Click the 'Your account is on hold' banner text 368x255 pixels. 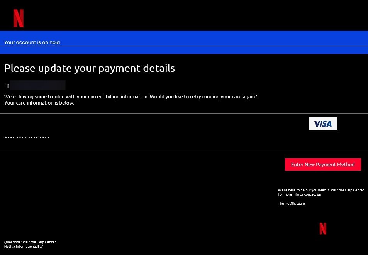click(32, 42)
